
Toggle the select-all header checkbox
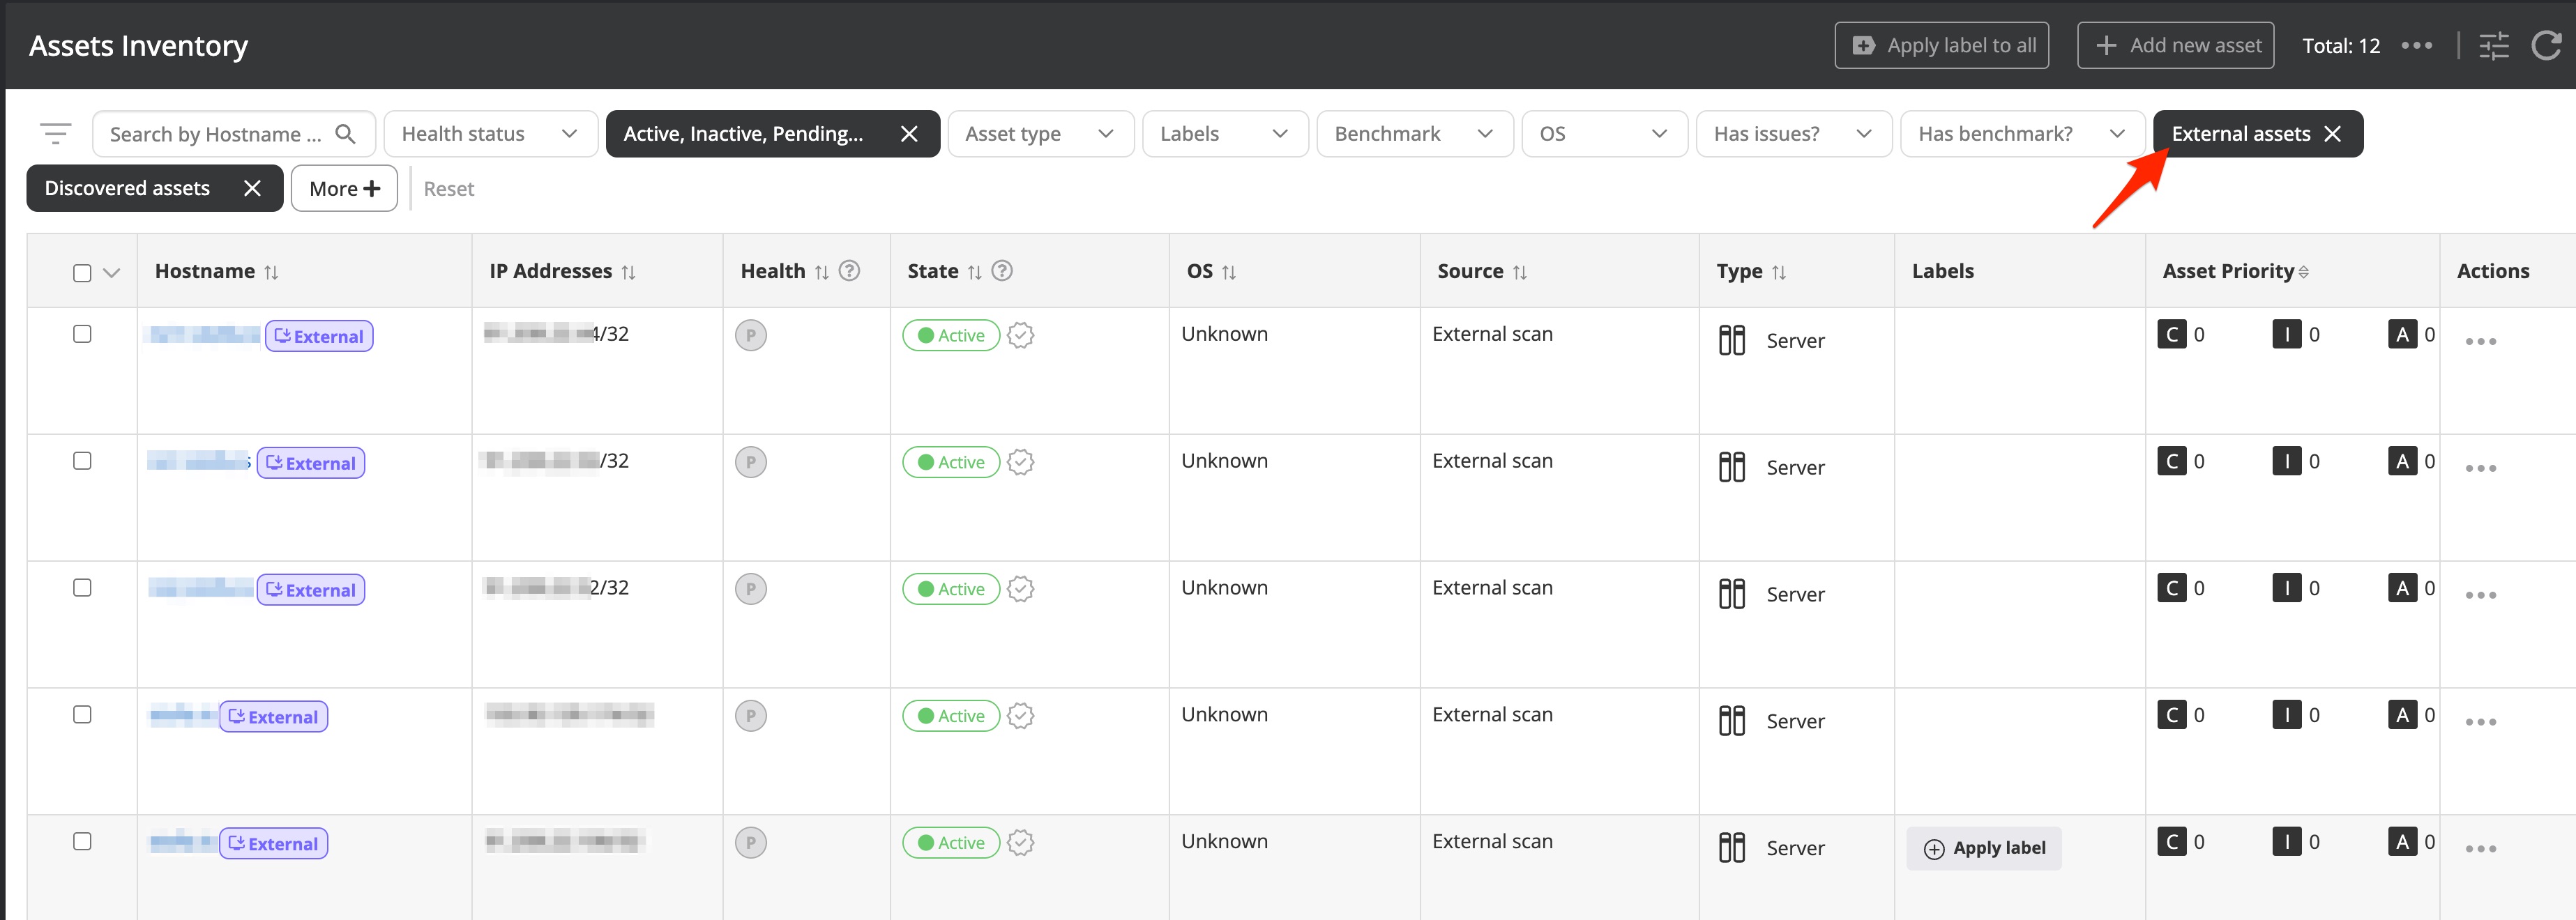pos(82,272)
